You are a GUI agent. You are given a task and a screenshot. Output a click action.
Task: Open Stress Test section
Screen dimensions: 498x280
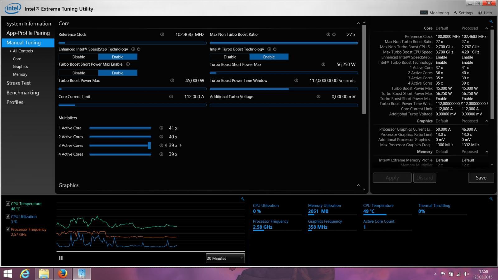[19, 83]
